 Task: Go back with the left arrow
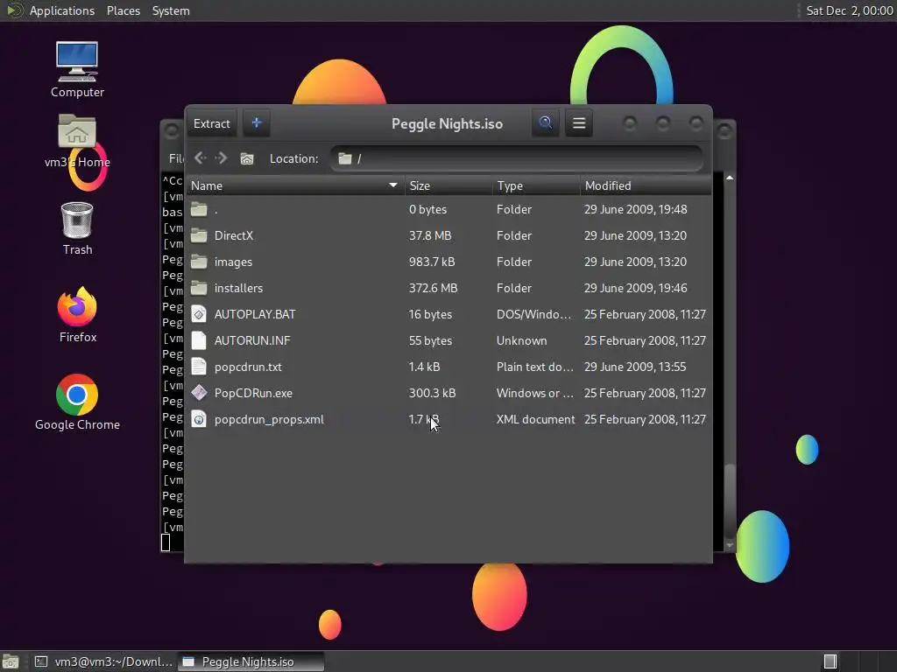point(200,158)
